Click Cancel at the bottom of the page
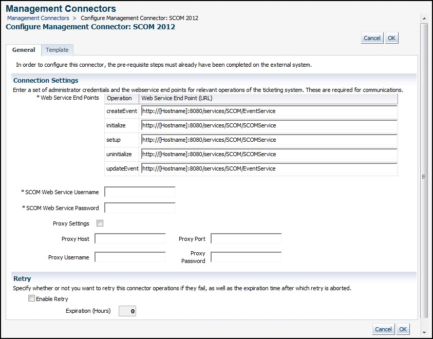Screen dimensions: 433x339 click(x=383, y=329)
